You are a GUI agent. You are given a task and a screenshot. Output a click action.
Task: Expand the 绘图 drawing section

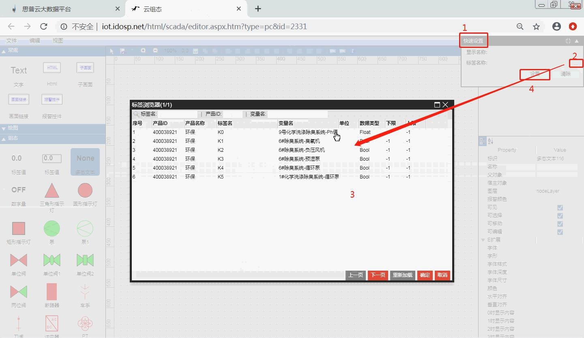[4, 128]
